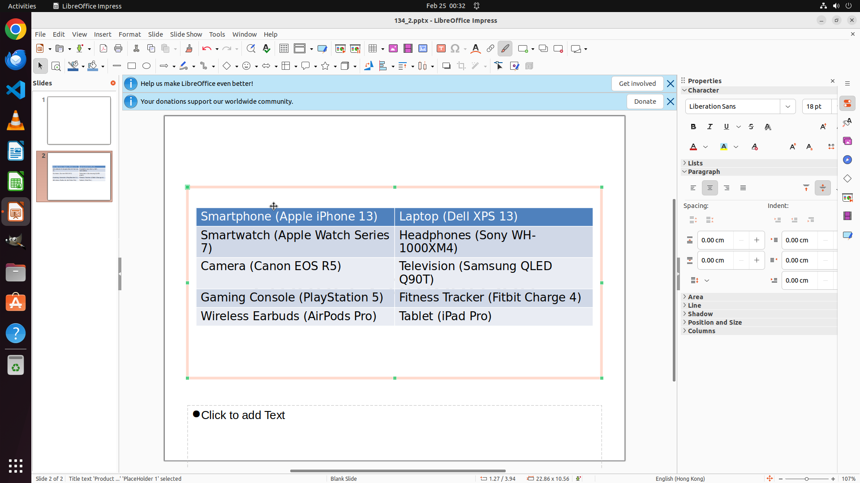
Task: Set paragraph alignment to justified
Action: (x=743, y=188)
